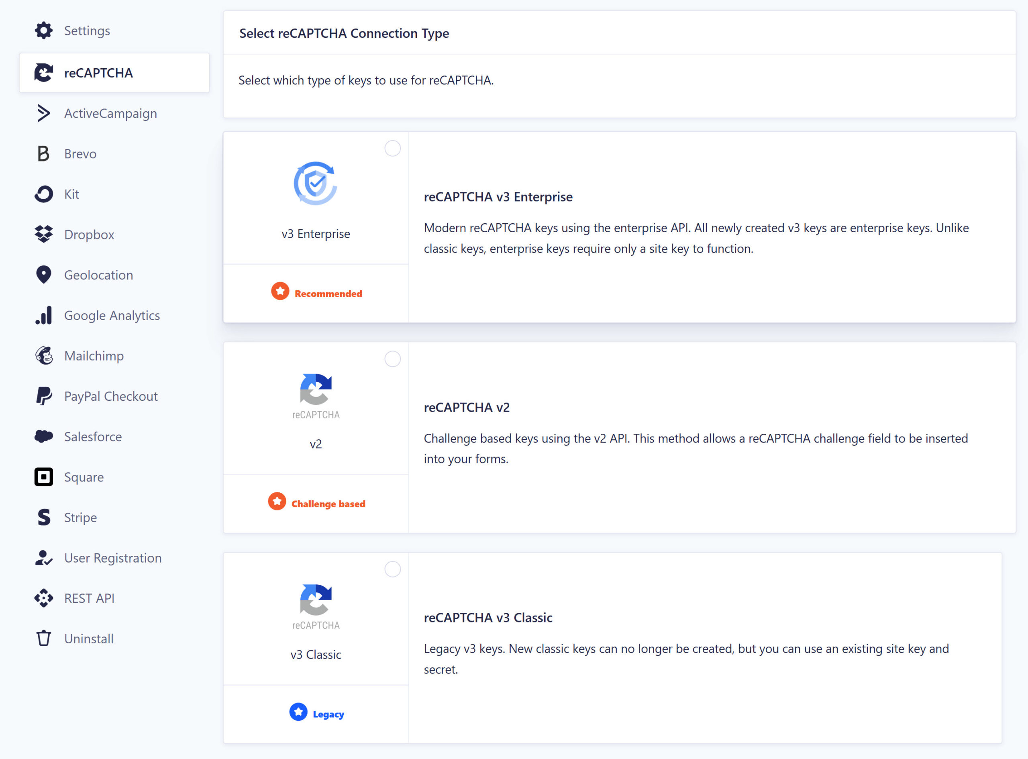Navigate to Google Analytics settings
The height and width of the screenshot is (759, 1028).
(x=114, y=315)
